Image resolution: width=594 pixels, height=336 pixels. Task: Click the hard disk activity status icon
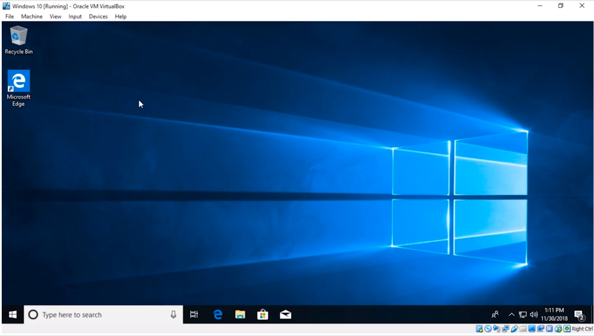coord(479,329)
